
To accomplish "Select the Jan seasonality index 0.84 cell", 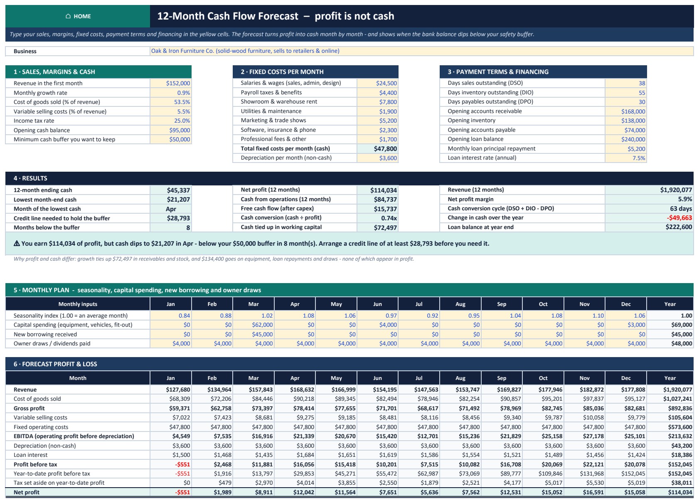I will tap(170, 316).
